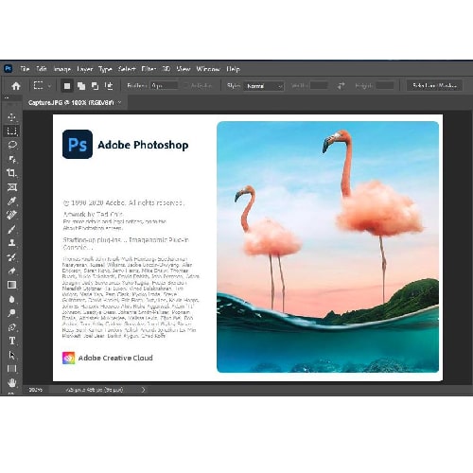
Task: Open the File menu
Action: [x=25, y=69]
